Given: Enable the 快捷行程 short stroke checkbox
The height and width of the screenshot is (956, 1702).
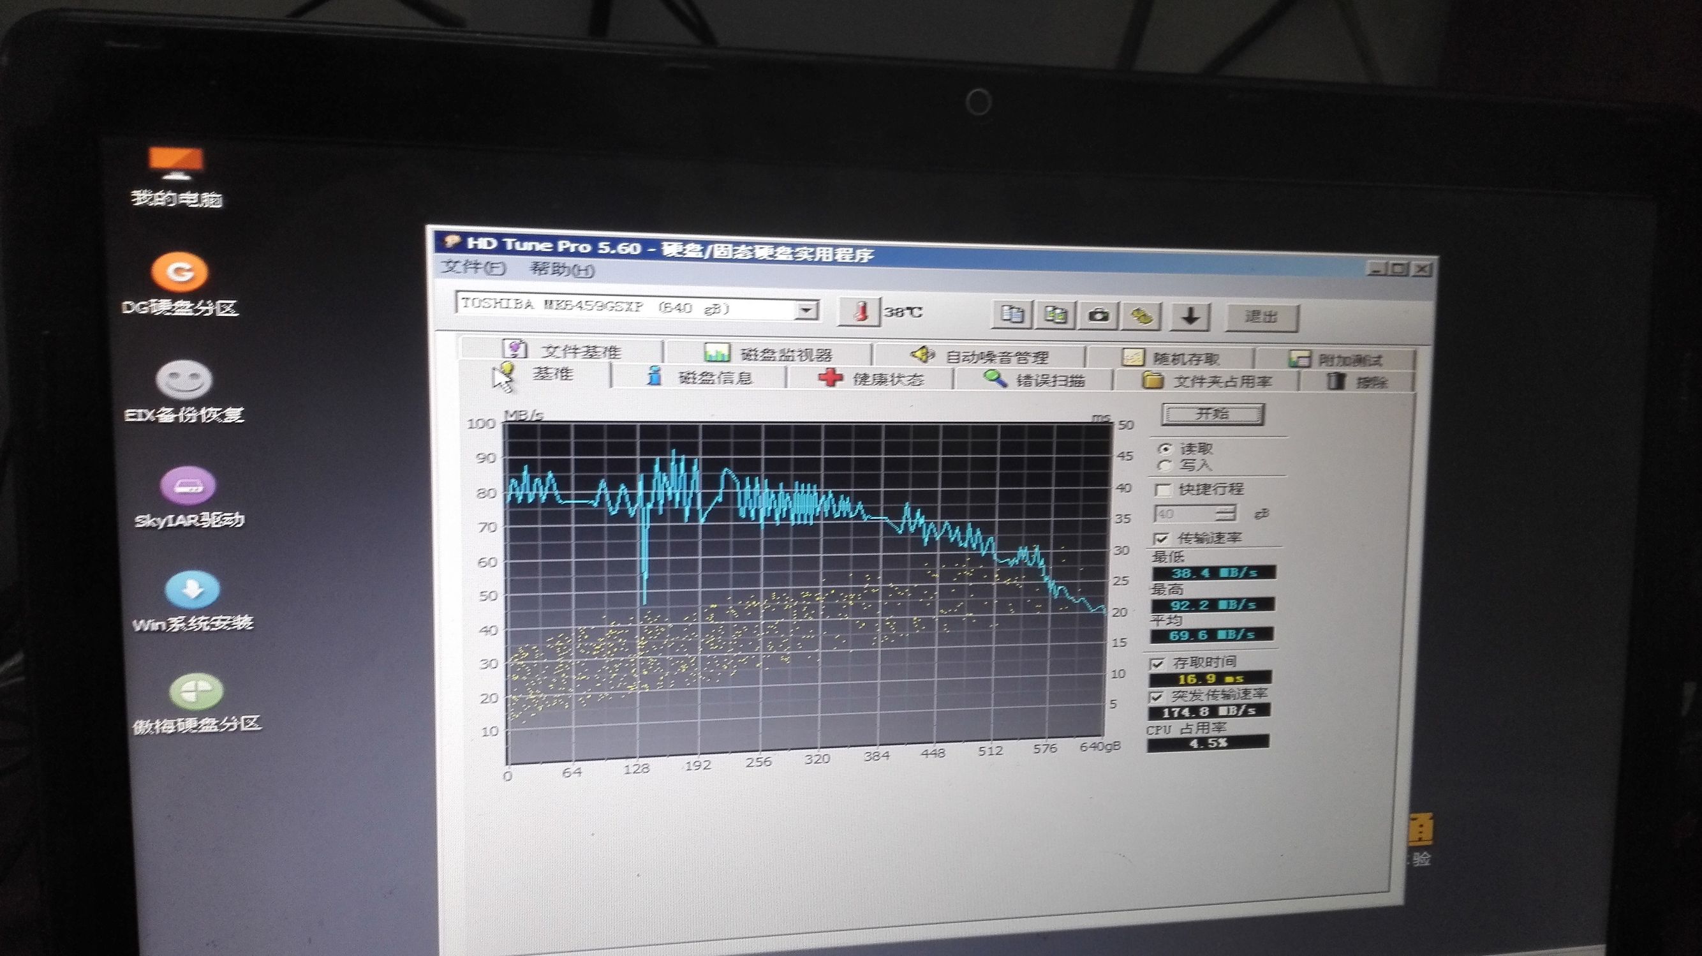Looking at the screenshot, I should pyautogui.click(x=1163, y=490).
